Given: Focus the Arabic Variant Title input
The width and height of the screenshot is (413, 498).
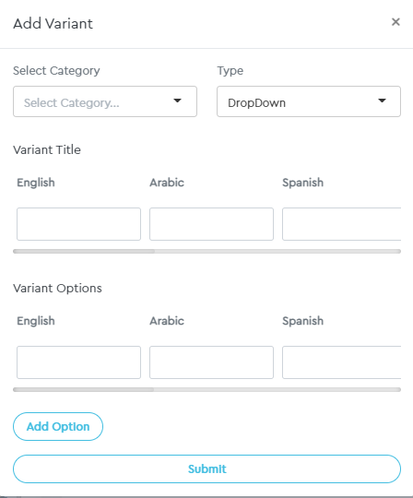Looking at the screenshot, I should (x=211, y=224).
